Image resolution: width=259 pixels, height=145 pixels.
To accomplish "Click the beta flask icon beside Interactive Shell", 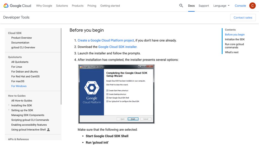I will click(x=48, y=130).
